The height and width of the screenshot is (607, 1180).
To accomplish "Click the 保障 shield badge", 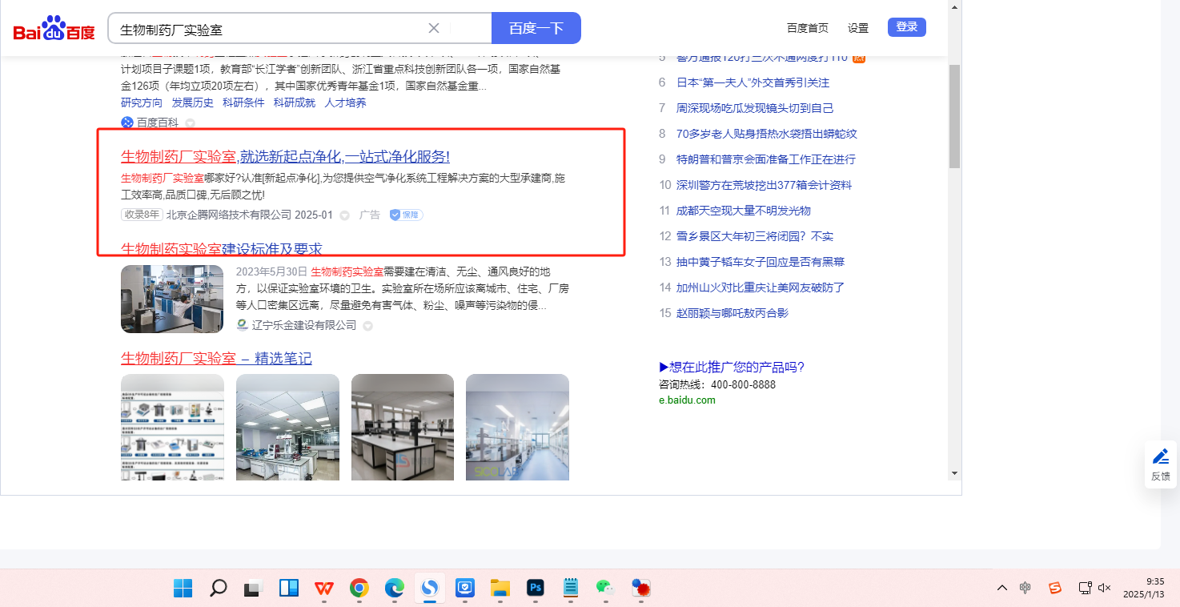I will 406,215.
